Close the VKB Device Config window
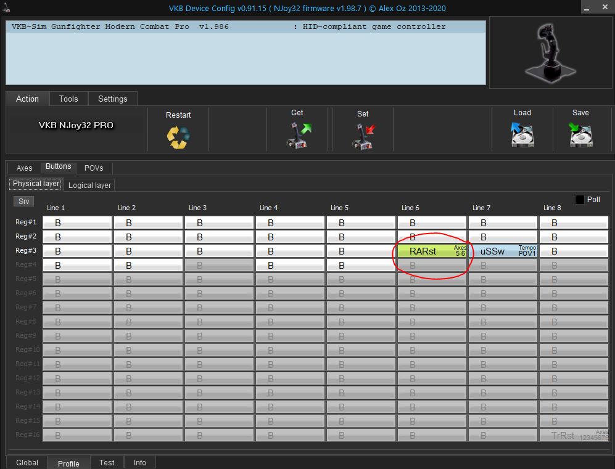Screen dimensions: 615x469 [605, 7]
